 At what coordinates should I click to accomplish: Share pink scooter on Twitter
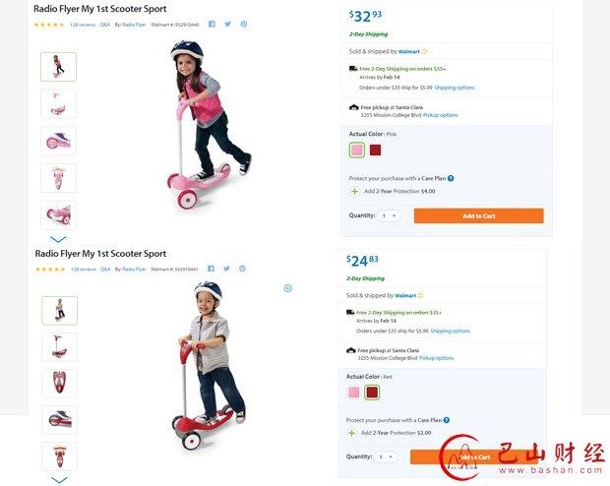(227, 24)
